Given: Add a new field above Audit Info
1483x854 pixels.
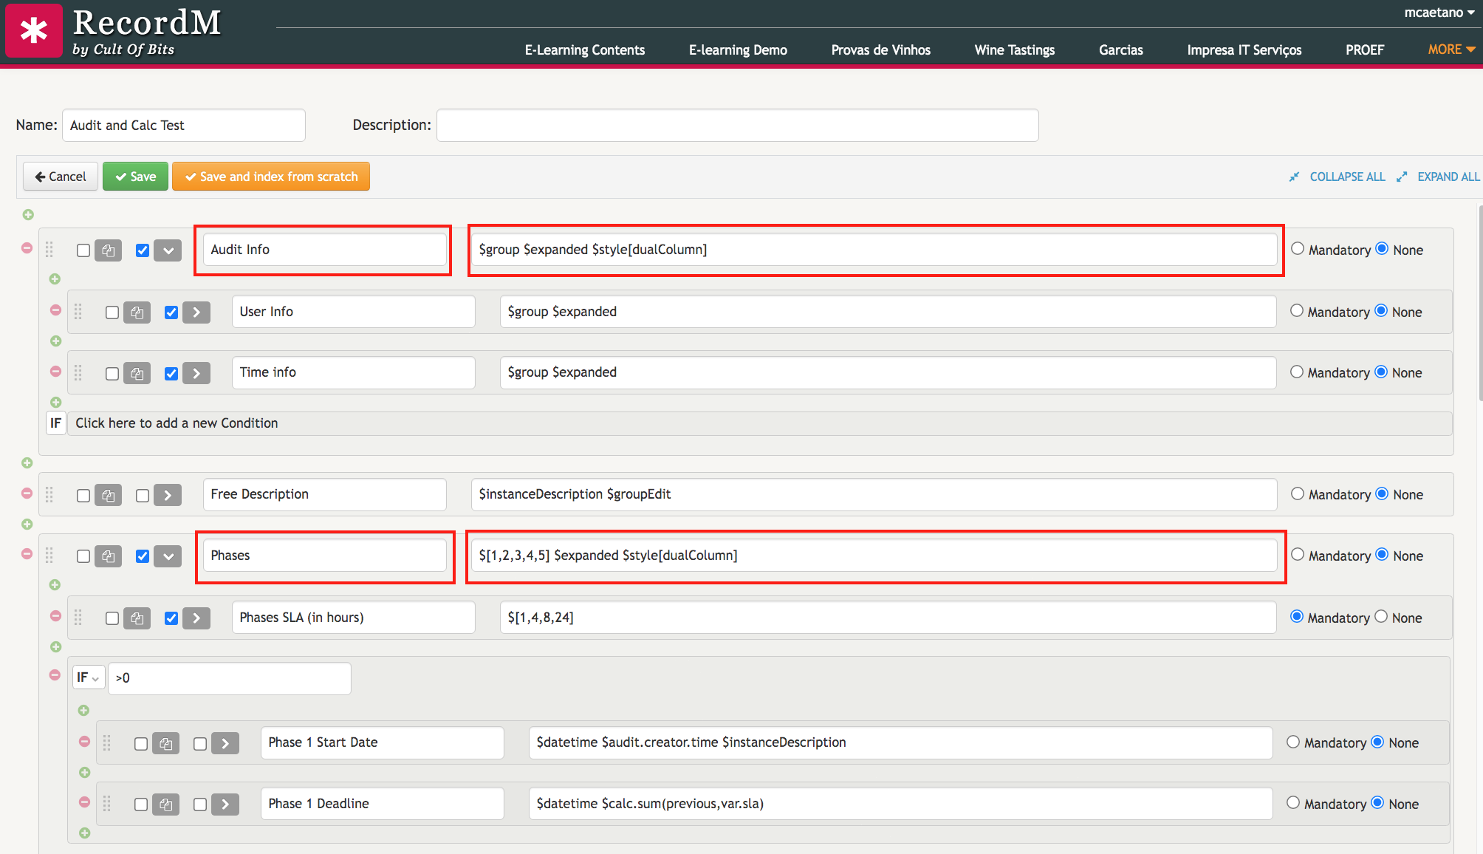Looking at the screenshot, I should [x=28, y=215].
